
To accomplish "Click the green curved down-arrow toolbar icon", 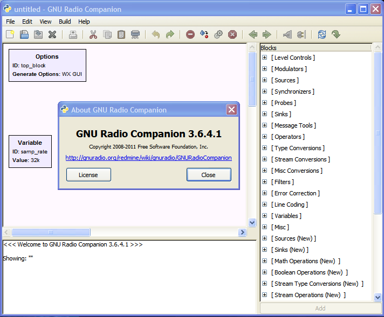I will [x=336, y=34].
